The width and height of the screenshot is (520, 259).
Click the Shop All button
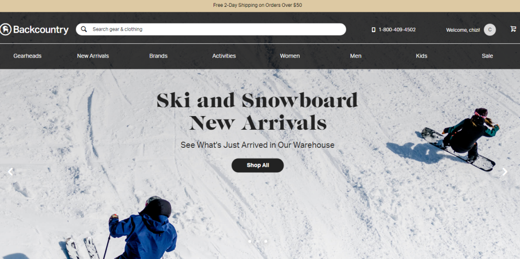(258, 165)
